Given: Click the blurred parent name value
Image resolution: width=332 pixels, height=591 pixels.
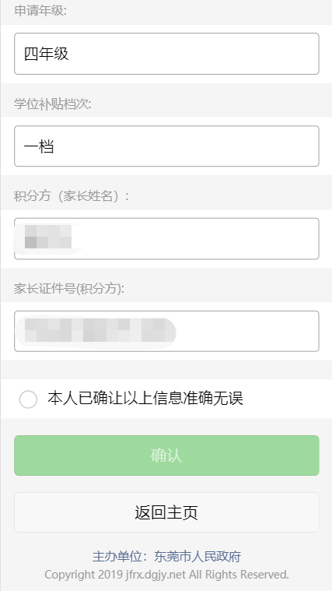Looking at the screenshot, I should (48, 237).
